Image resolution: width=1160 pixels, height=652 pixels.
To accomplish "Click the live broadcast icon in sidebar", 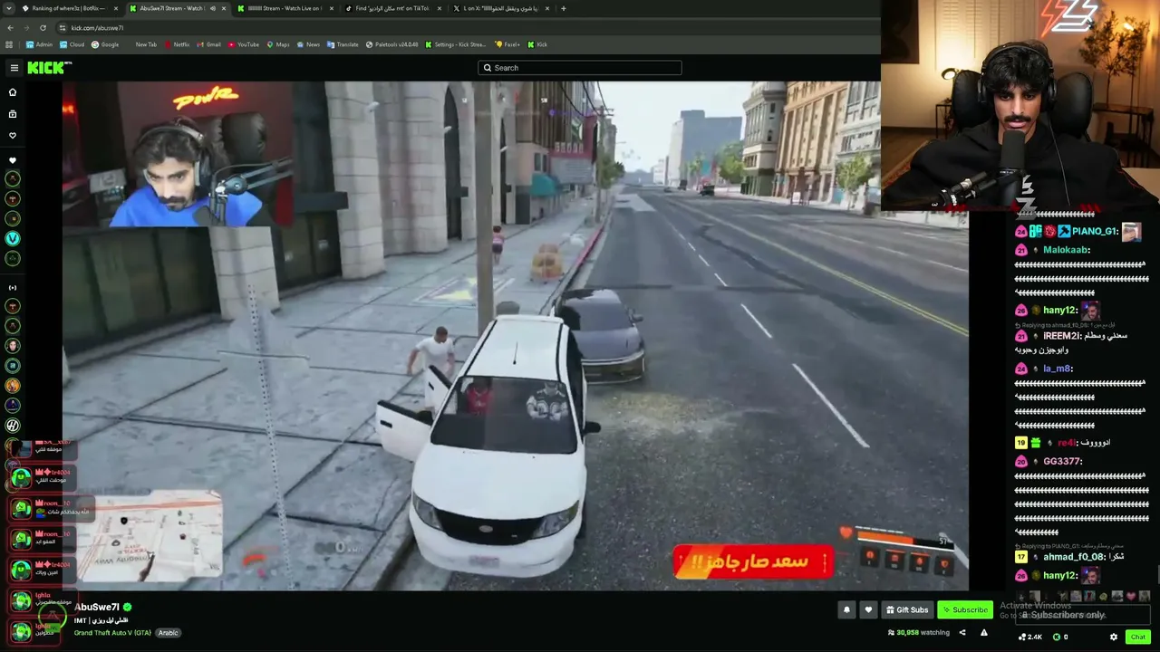I will pos(13,287).
